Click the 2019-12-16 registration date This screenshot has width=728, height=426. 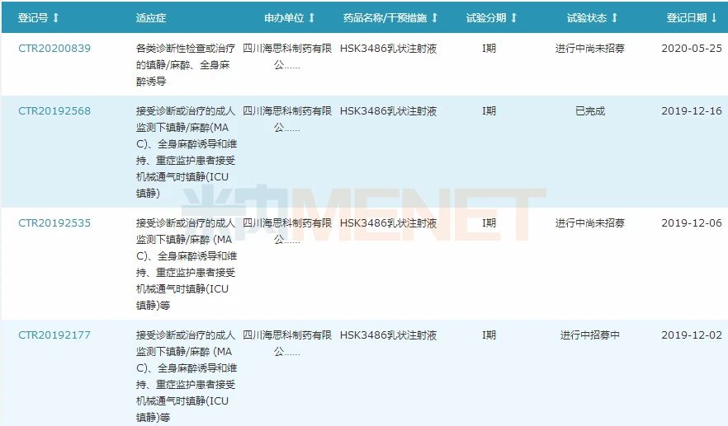[x=692, y=111]
